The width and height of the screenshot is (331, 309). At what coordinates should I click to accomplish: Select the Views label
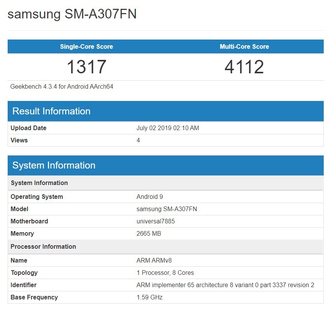coord(19,140)
